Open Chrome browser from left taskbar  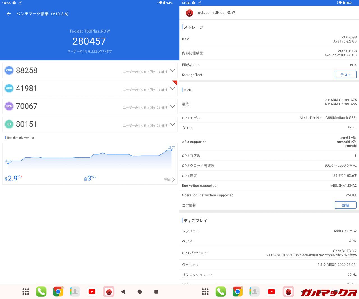click(x=58, y=292)
